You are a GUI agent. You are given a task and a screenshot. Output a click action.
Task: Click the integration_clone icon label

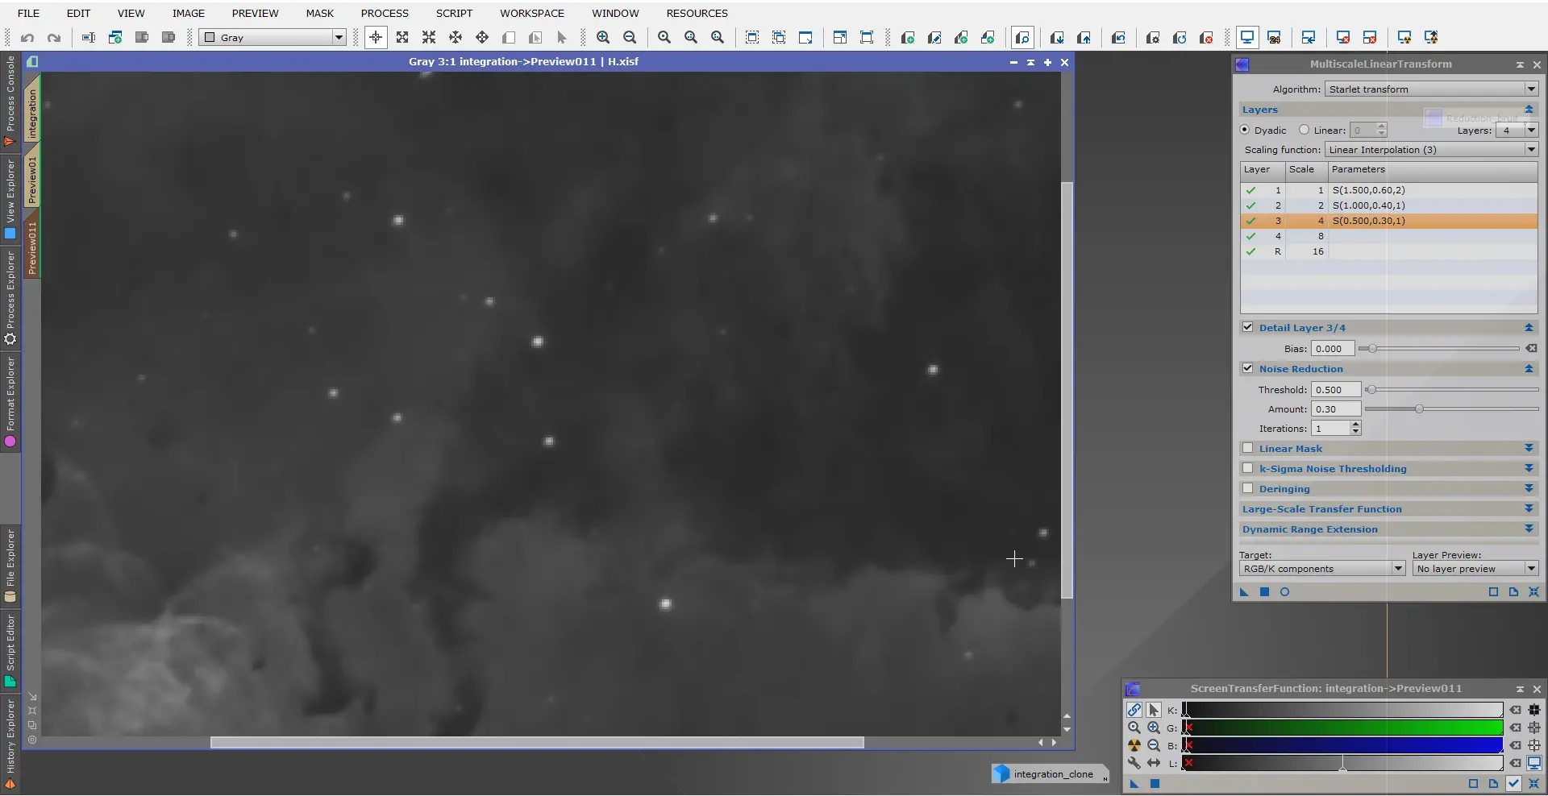[1053, 773]
